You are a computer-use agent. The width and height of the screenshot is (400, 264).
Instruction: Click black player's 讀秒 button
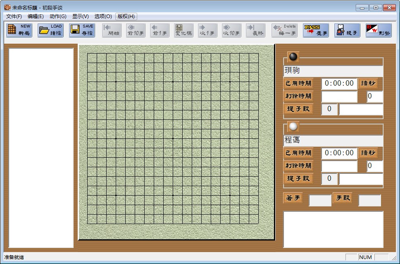pyautogui.click(x=368, y=83)
